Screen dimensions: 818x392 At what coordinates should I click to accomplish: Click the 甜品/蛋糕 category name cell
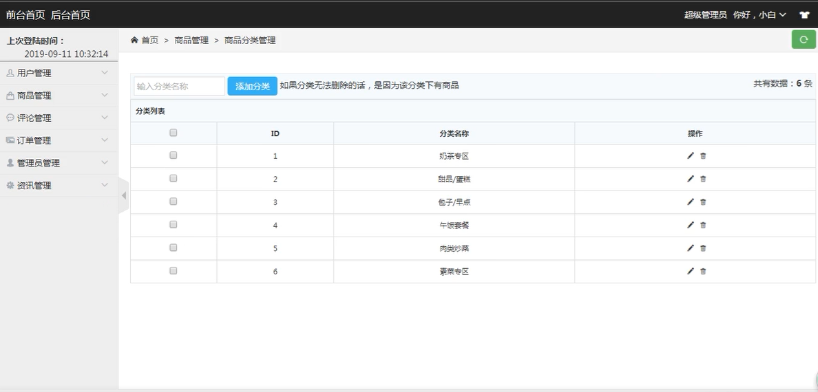pyautogui.click(x=454, y=179)
